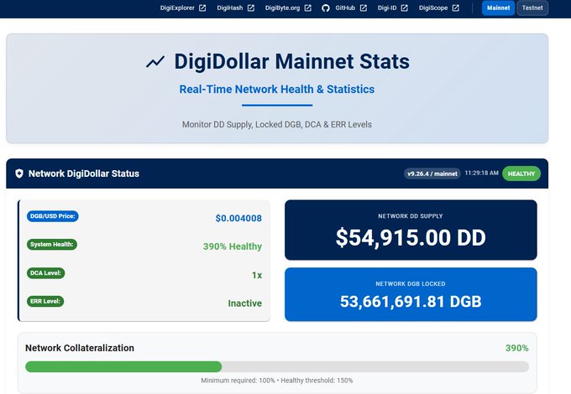
Task: Open the Digi-ID link
Action: tap(387, 8)
